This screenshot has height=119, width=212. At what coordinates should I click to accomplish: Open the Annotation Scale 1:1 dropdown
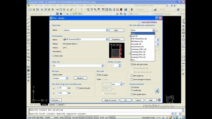158,118
